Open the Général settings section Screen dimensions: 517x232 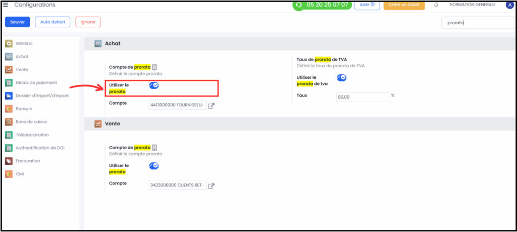click(24, 43)
